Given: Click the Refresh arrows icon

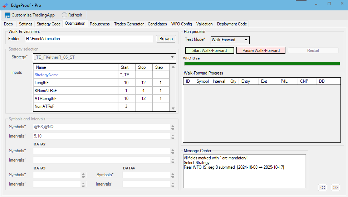Looking at the screenshot, I should coord(64,15).
